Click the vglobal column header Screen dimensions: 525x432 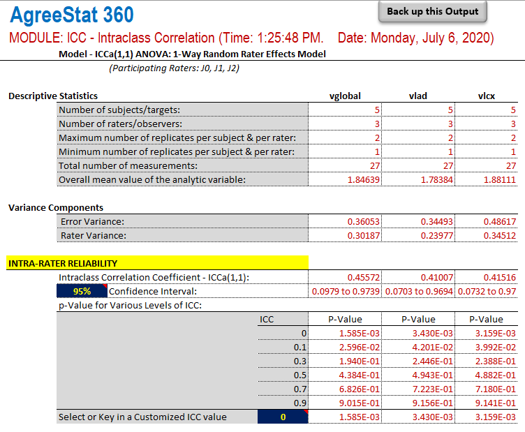(x=345, y=96)
